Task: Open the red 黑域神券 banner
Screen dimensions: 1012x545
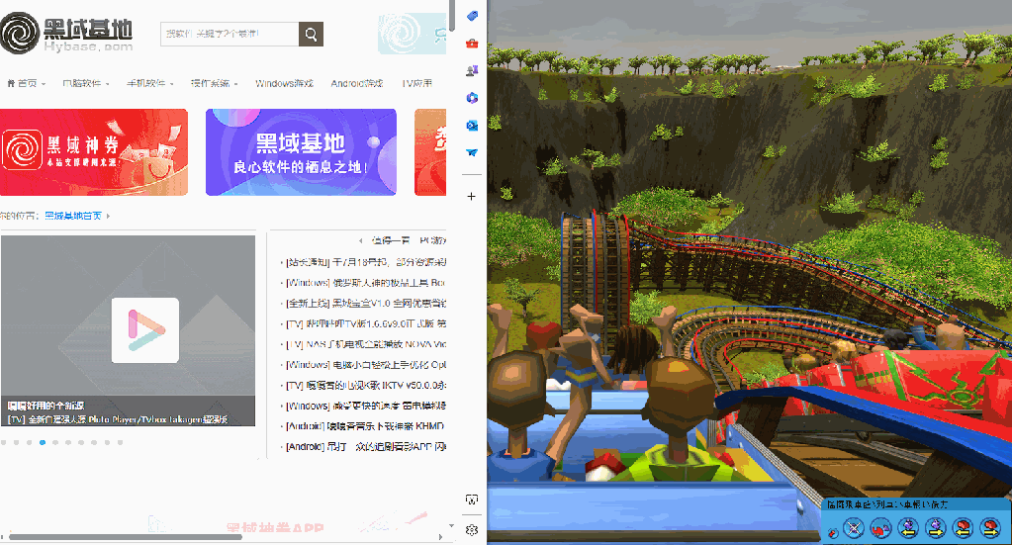Action: (x=94, y=152)
